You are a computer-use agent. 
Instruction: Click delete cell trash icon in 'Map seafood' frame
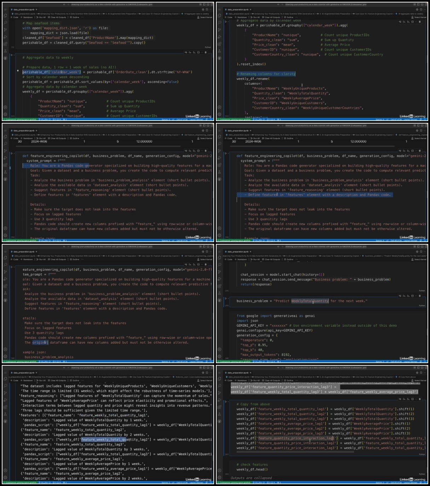point(206,52)
